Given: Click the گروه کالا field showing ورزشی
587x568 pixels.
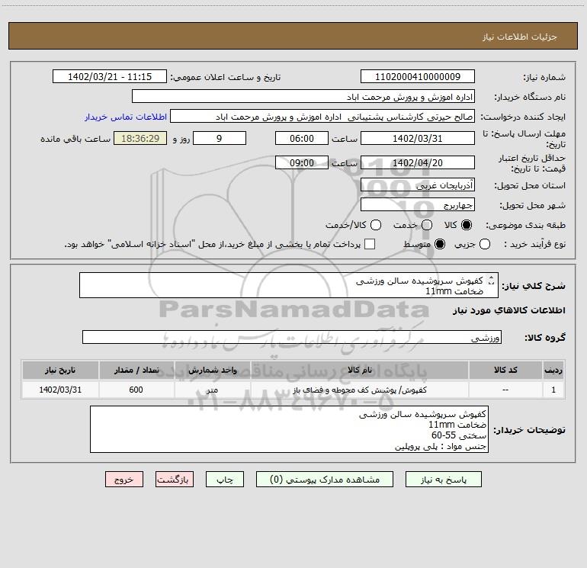Looking at the screenshot, I should [292, 337].
